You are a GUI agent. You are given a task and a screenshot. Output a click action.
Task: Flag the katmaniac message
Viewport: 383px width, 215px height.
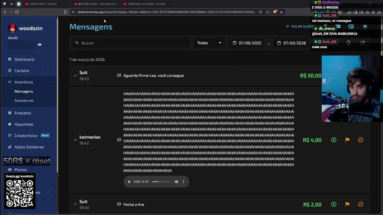coord(347,140)
